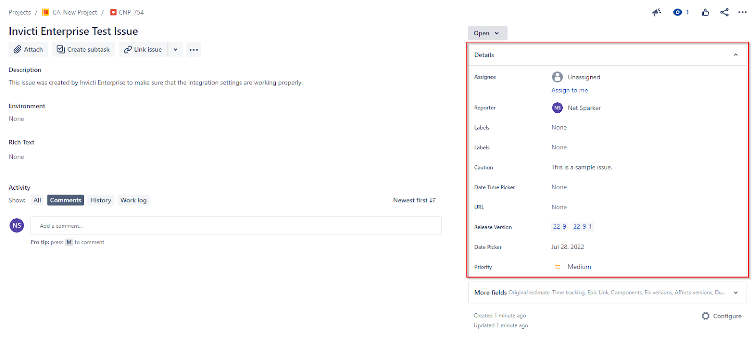Screen dimensions: 753x340
Task: Click the Medium priority label
Action: tap(579, 267)
